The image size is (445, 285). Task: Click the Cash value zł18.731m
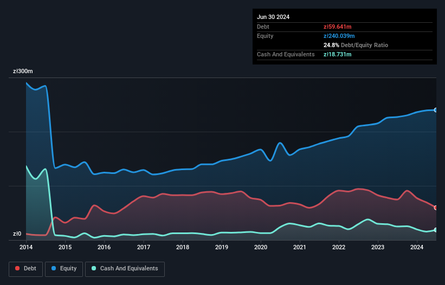click(338, 54)
